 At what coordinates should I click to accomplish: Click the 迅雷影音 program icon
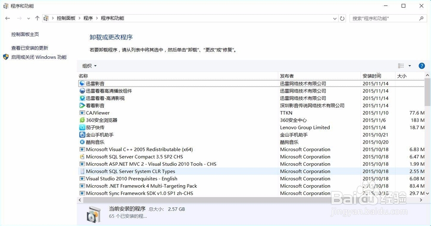(82, 83)
